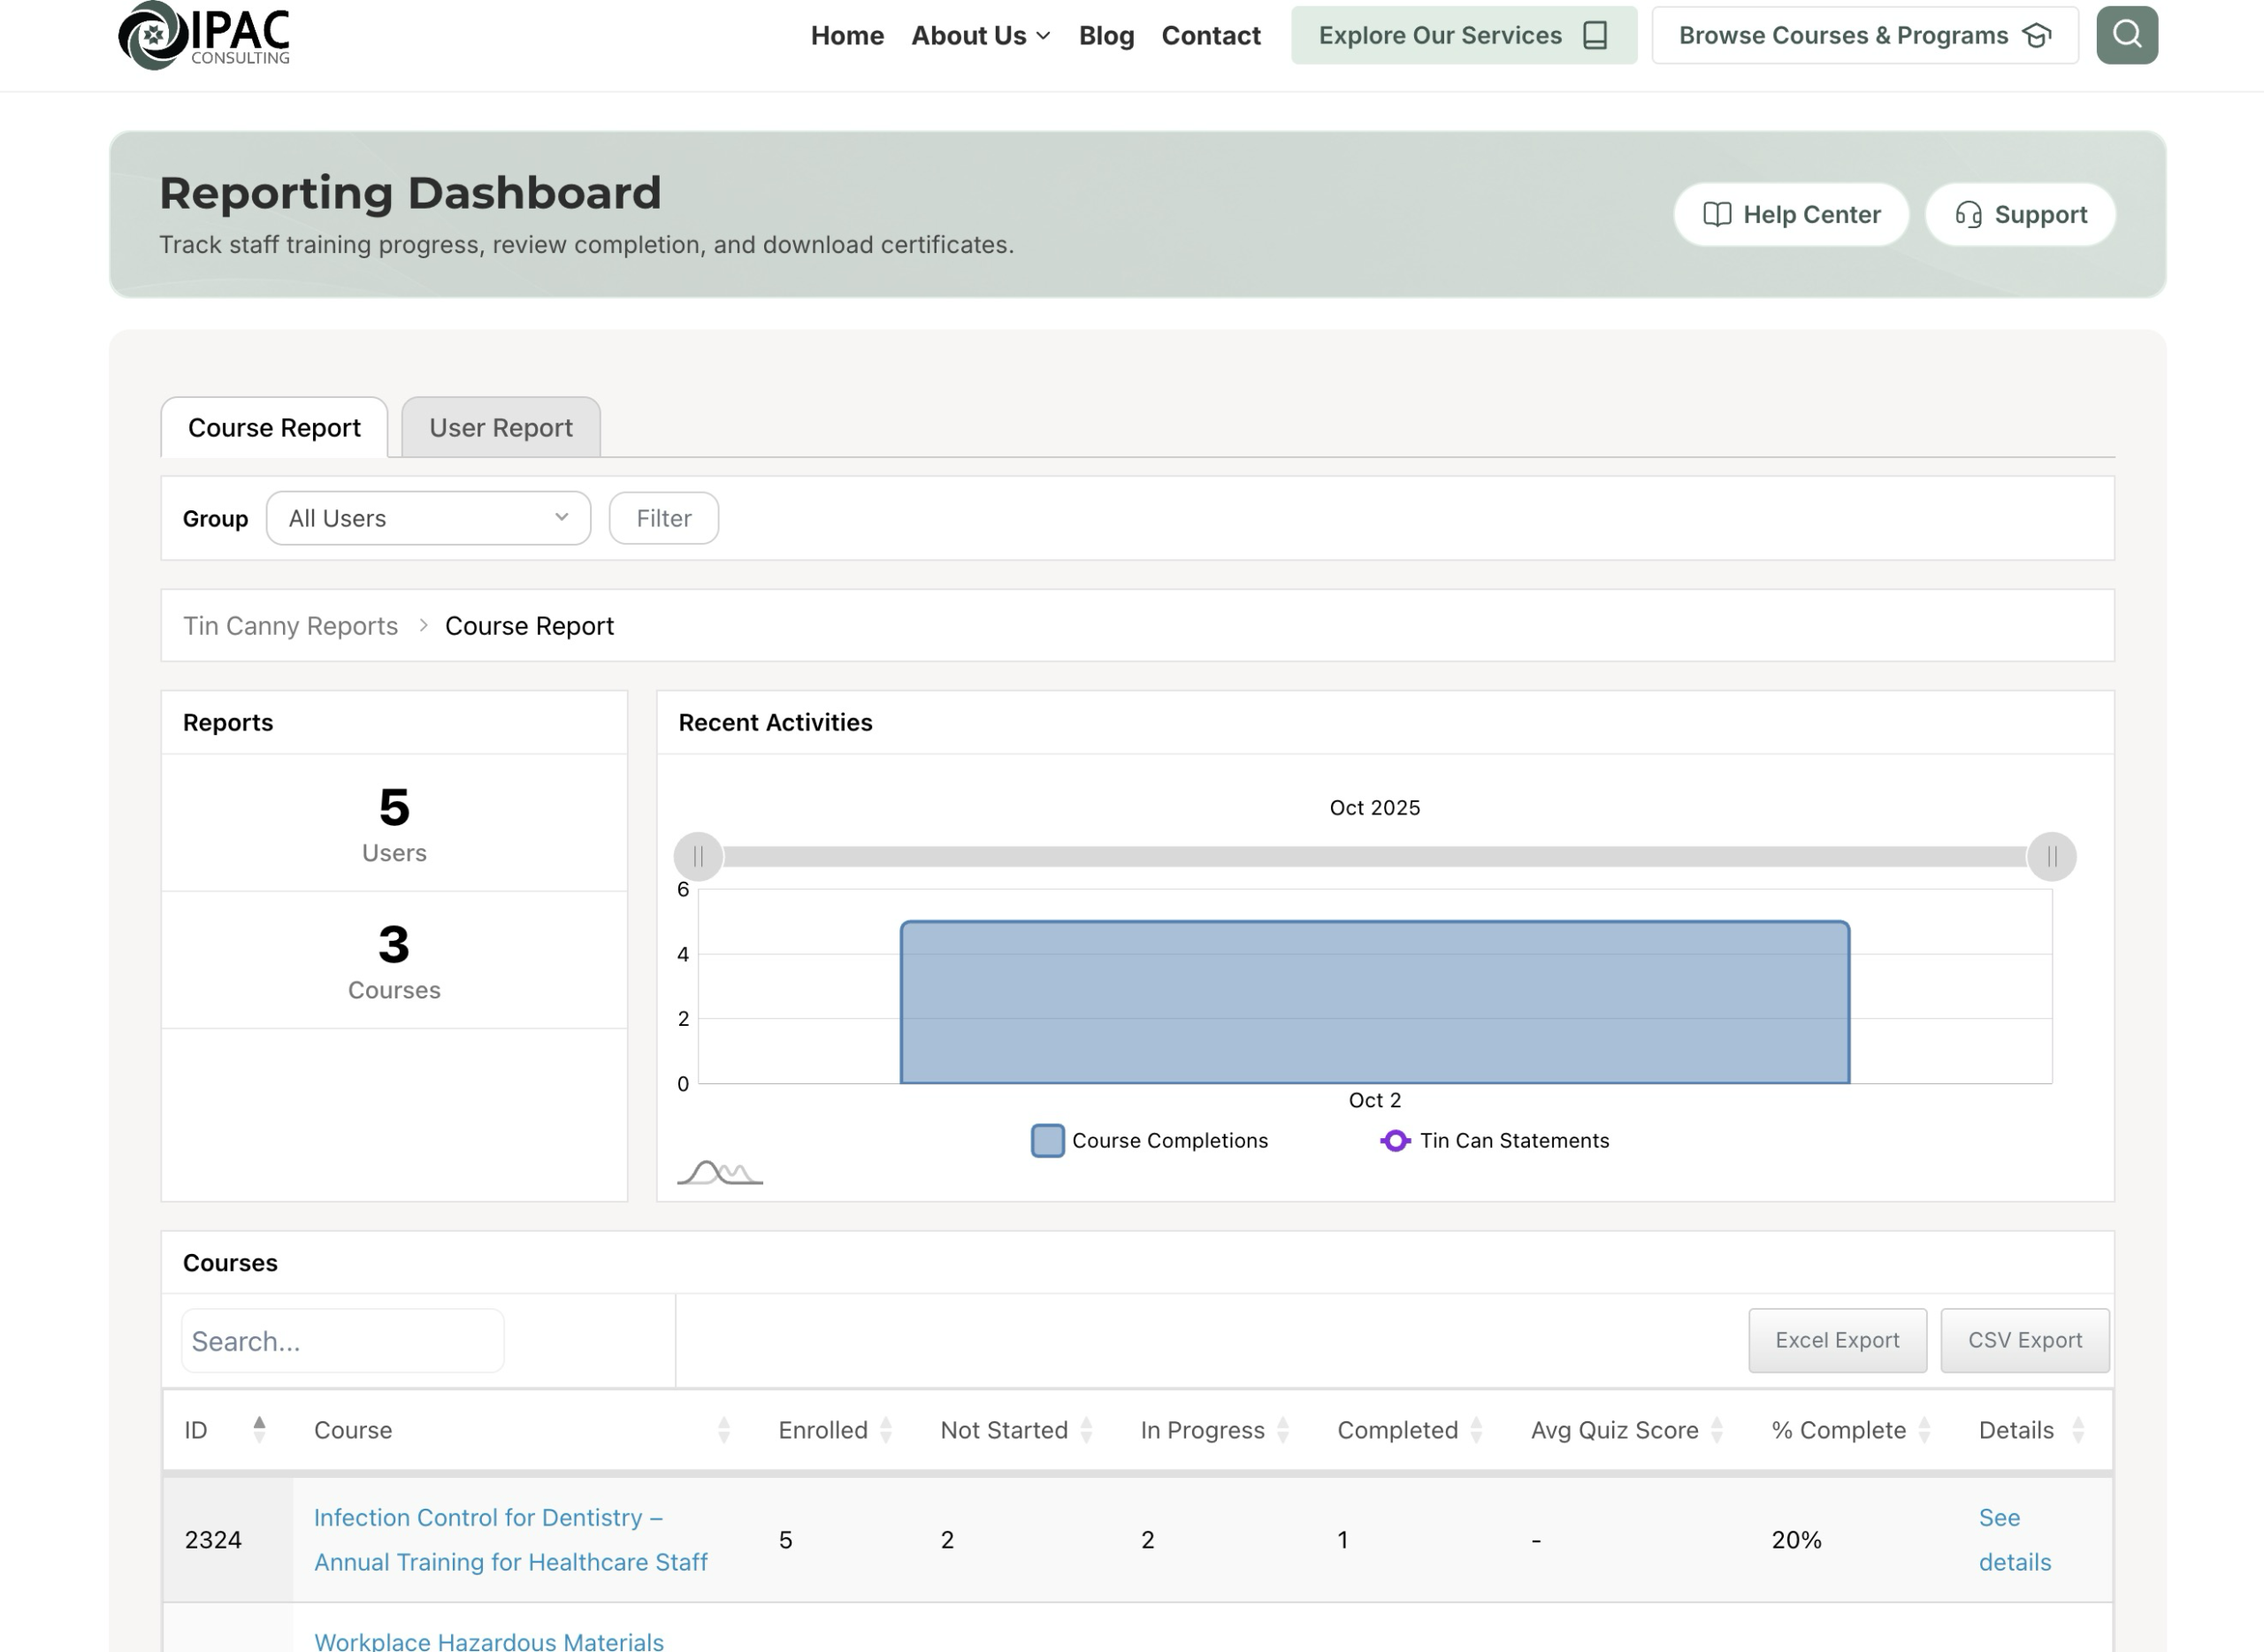Open the Blog page
Screen dimensions: 2264x1652
[1106, 36]
